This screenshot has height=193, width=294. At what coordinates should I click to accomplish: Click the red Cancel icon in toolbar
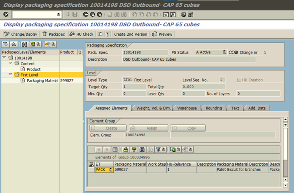(99, 15)
